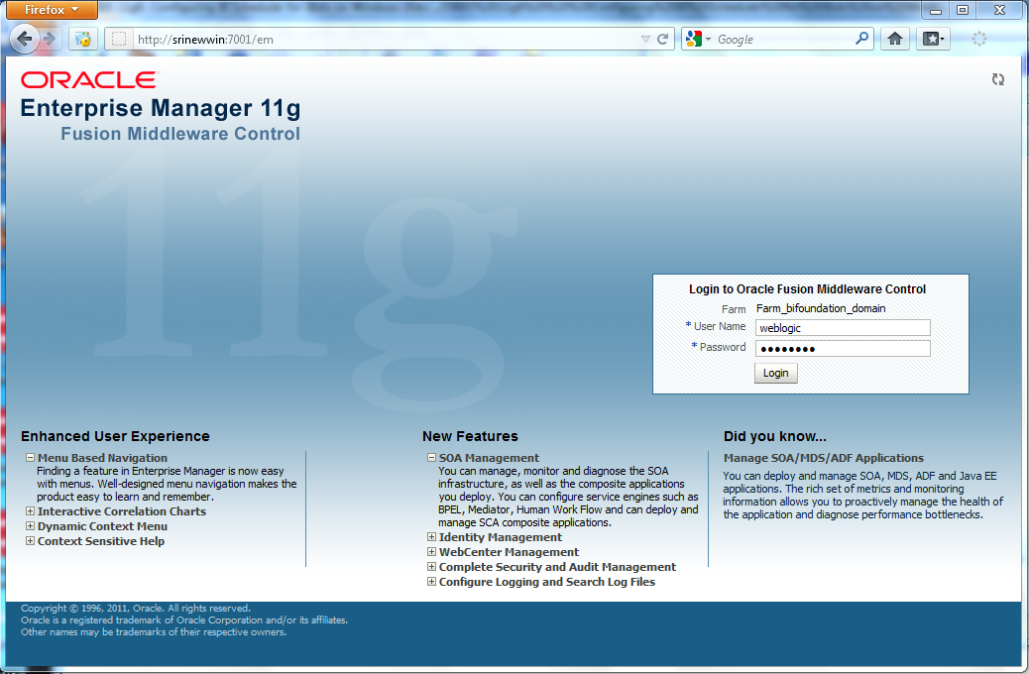1029x674 pixels.
Task: Click the Enhanced User Experience heading
Action: [x=116, y=436]
